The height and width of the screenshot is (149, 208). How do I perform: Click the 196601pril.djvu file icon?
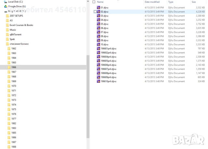tap(98, 49)
